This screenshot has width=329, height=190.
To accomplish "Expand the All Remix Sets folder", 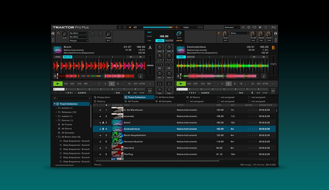I will point(57,137).
